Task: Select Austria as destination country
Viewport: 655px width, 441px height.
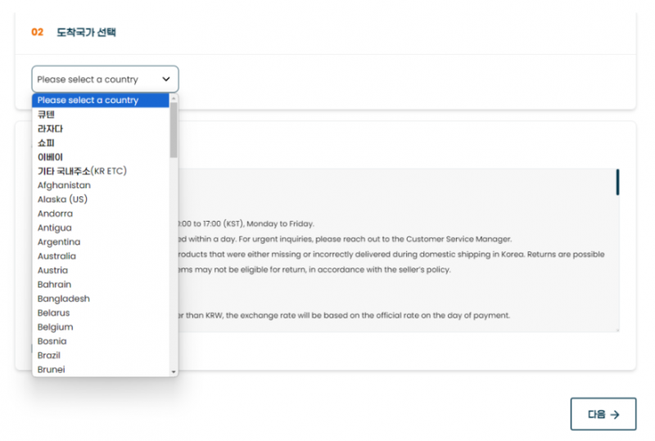Action: (x=101, y=271)
